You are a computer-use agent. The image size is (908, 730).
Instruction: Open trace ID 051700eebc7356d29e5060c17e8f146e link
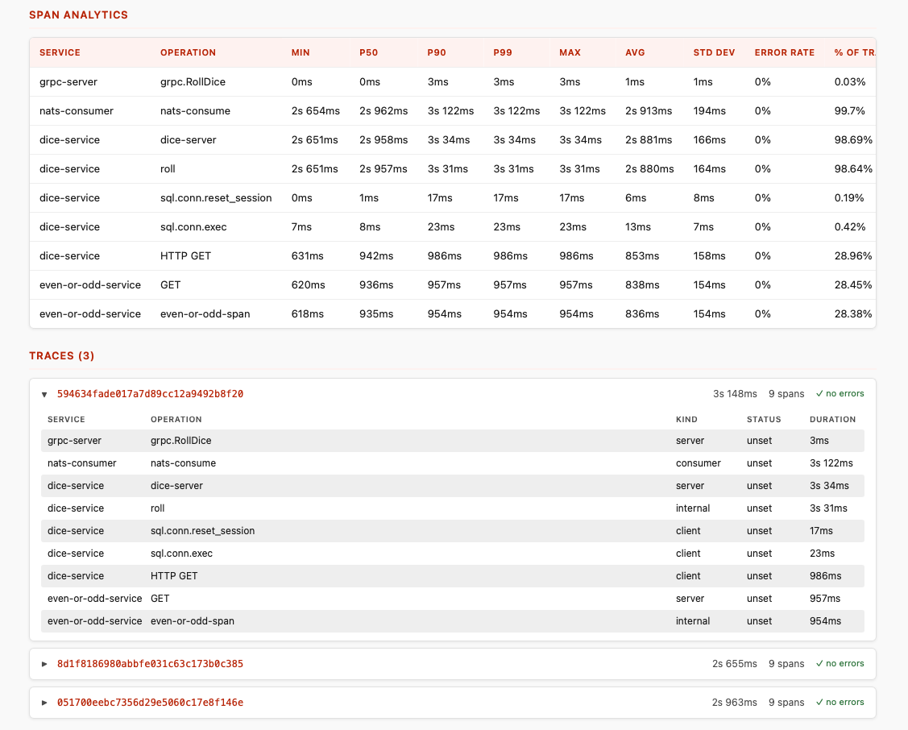tap(150, 703)
